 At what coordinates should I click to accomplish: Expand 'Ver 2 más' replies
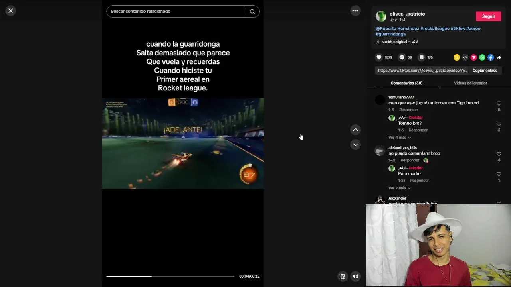[400, 188]
